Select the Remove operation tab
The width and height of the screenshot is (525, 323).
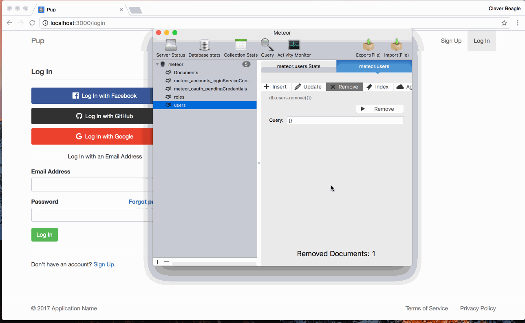click(x=344, y=87)
